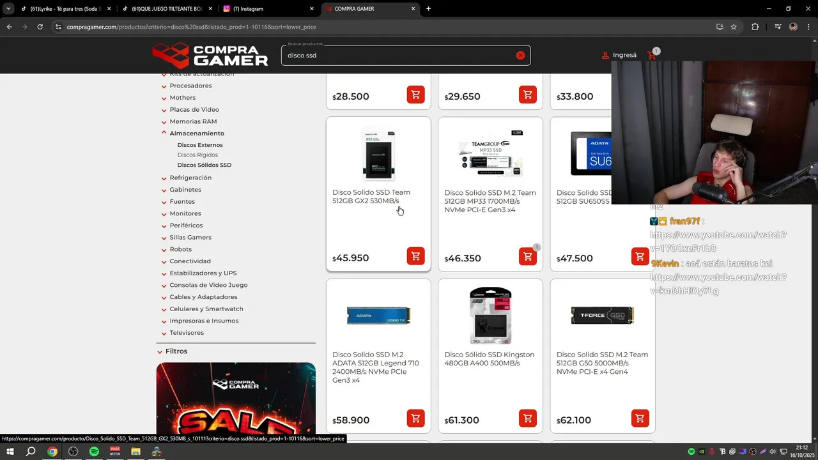Click the browser back arrow

point(9,27)
